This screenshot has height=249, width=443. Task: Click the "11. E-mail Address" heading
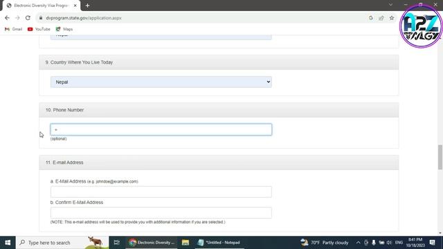(x=64, y=163)
